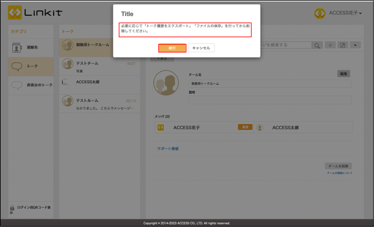374x227 pixels.
Task: Click the contacts address book icon
Action: [16, 48]
